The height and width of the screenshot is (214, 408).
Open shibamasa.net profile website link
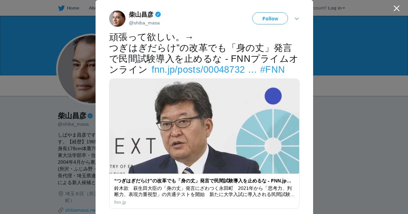[x=81, y=210]
